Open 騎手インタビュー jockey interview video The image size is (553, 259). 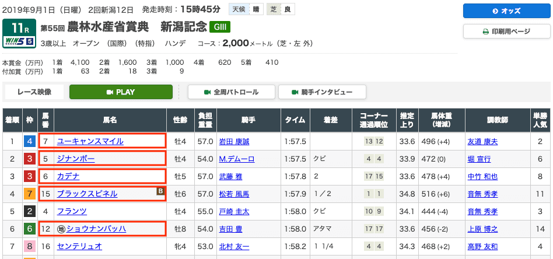[322, 92]
